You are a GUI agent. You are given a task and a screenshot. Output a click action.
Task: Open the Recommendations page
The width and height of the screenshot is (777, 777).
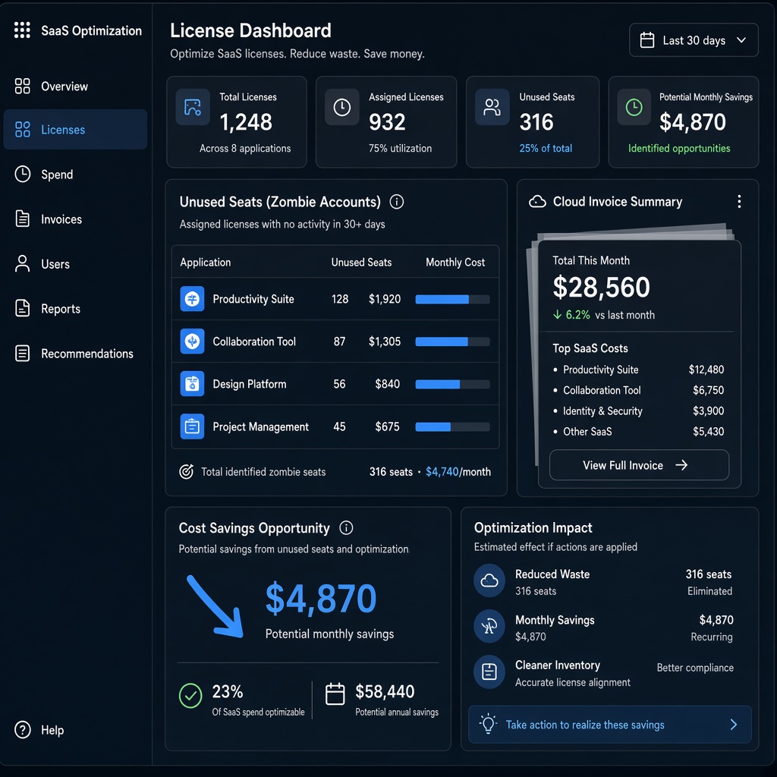pyautogui.click(x=75, y=354)
